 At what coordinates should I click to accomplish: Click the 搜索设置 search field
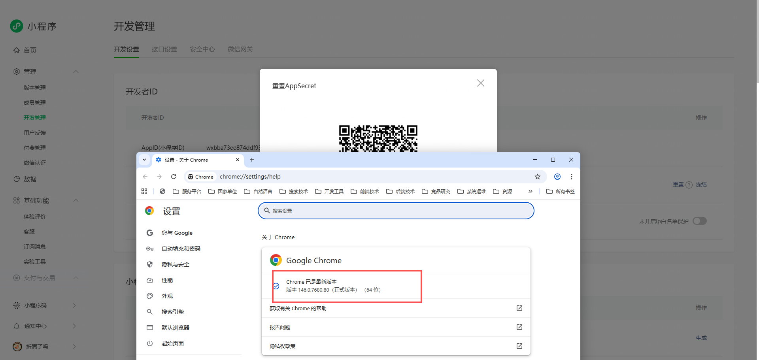click(x=396, y=211)
